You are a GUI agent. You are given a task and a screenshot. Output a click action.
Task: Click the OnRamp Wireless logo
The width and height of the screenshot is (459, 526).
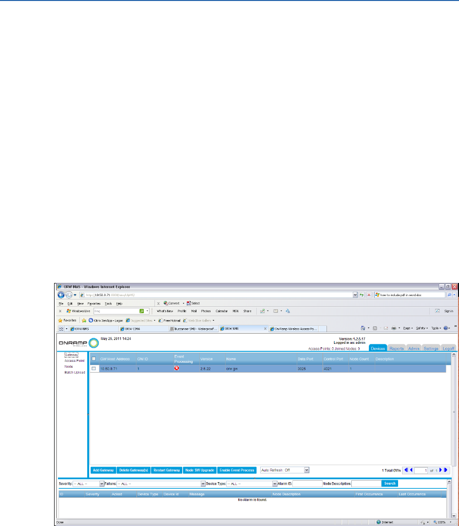click(79, 343)
